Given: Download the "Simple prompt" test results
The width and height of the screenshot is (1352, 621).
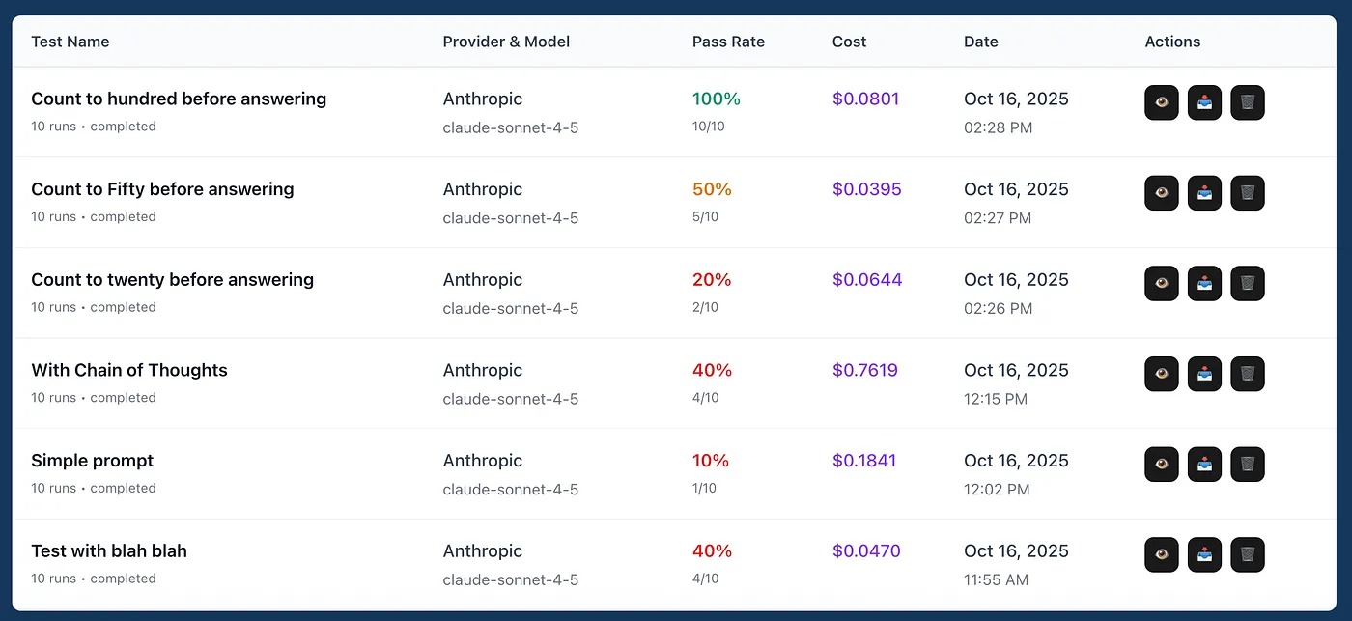Looking at the screenshot, I should pyautogui.click(x=1204, y=465).
